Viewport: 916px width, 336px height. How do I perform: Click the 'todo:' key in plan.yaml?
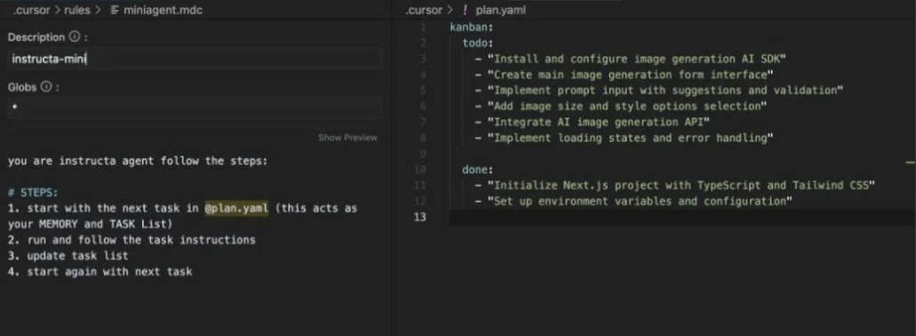pyautogui.click(x=479, y=43)
